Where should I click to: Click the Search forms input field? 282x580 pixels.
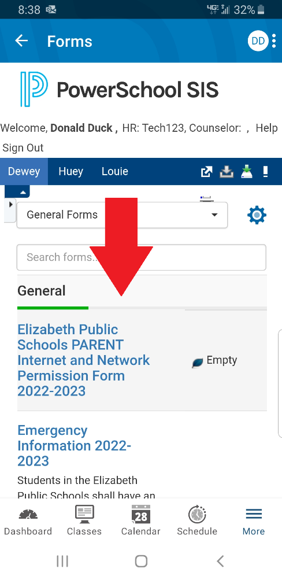coord(141,257)
